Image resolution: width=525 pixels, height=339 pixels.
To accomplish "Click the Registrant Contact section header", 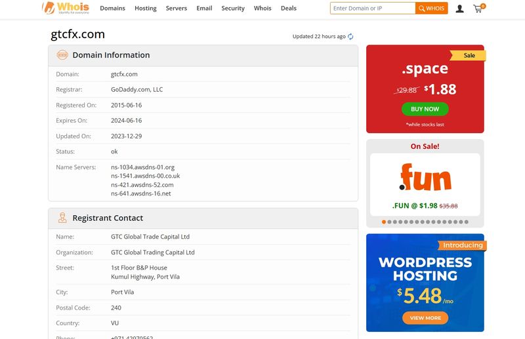I will coord(203,218).
